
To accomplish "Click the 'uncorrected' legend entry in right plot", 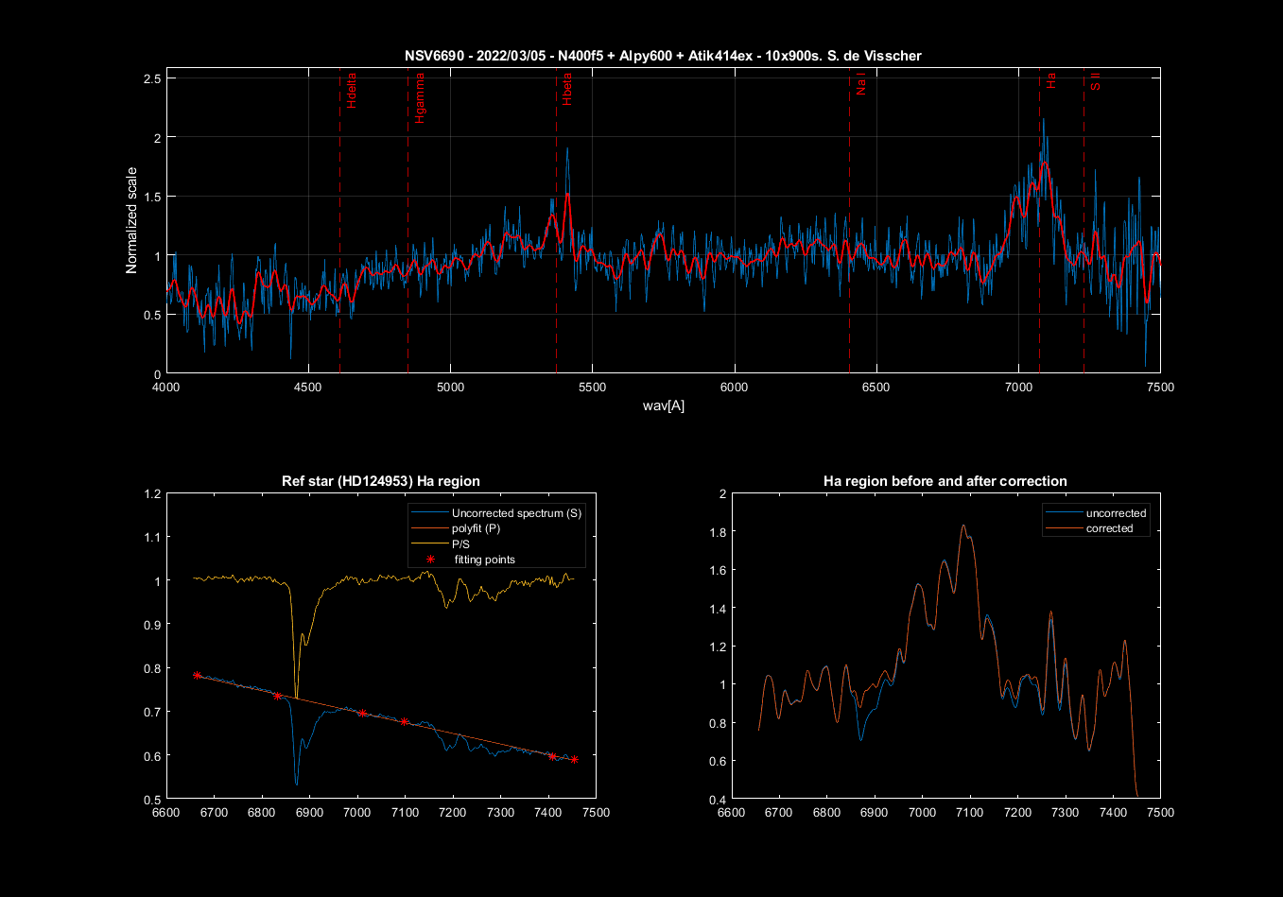I will point(1116,513).
